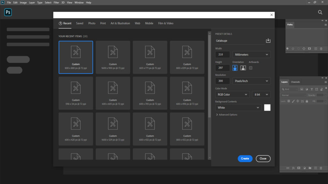This screenshot has width=328, height=184.
Task: Fill path with foreground color in Paths panel
Action: (287, 49)
